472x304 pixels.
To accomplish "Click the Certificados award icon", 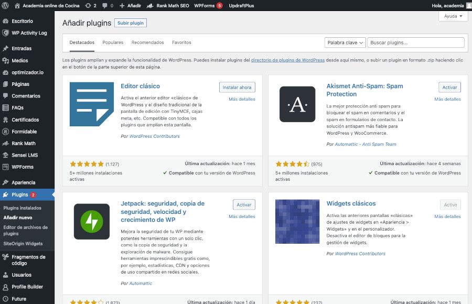I will tap(5, 120).
